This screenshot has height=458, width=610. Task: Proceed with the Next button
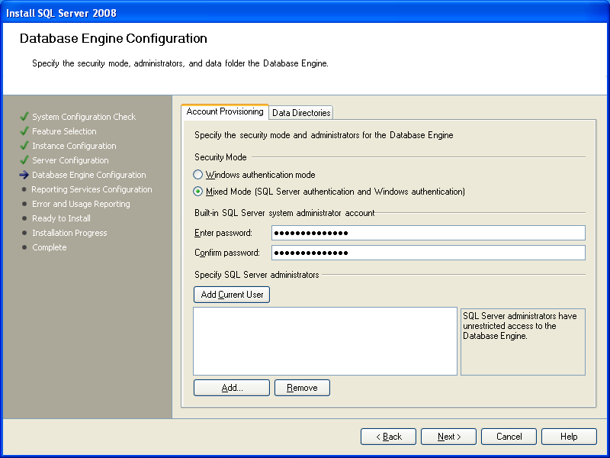click(x=448, y=437)
